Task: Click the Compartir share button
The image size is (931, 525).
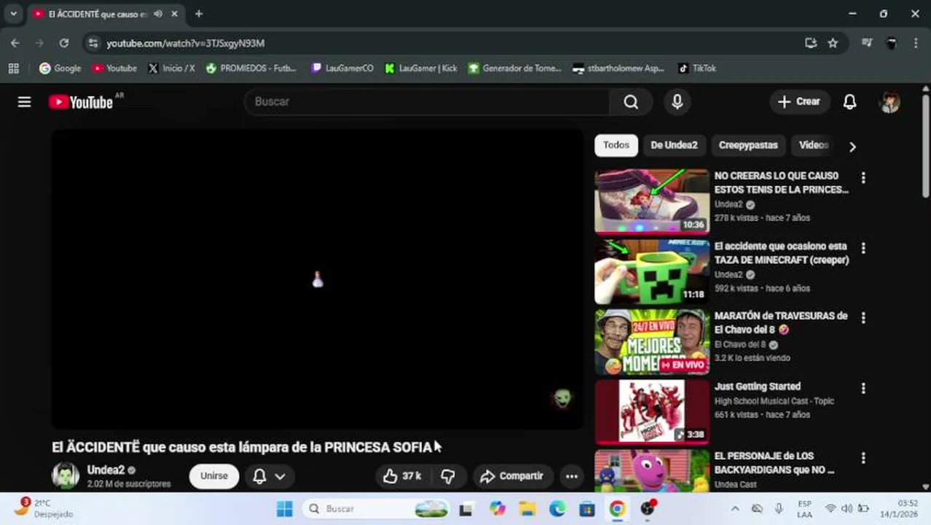Action: click(x=511, y=476)
